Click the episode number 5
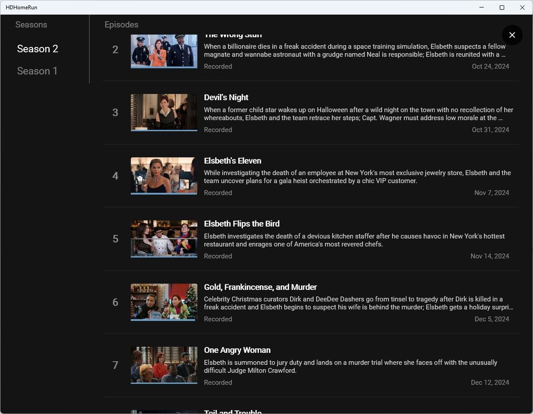The width and height of the screenshot is (533, 414). (x=115, y=239)
